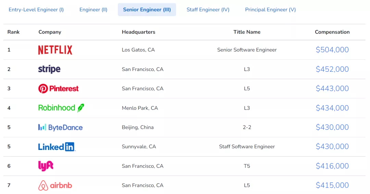Click the Company column header

50,32
